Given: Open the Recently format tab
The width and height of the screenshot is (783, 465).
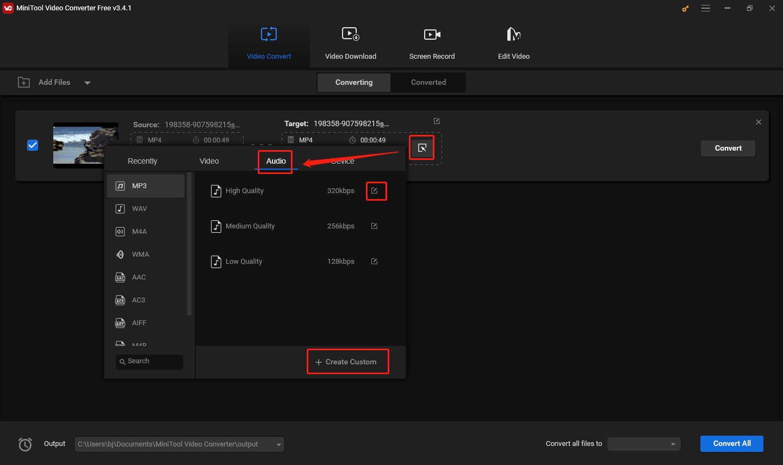Looking at the screenshot, I should click(142, 161).
